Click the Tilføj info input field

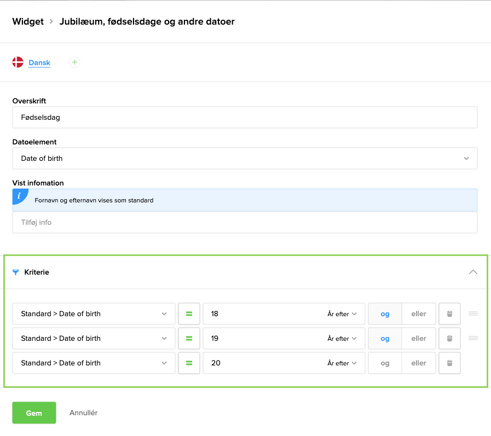(245, 223)
